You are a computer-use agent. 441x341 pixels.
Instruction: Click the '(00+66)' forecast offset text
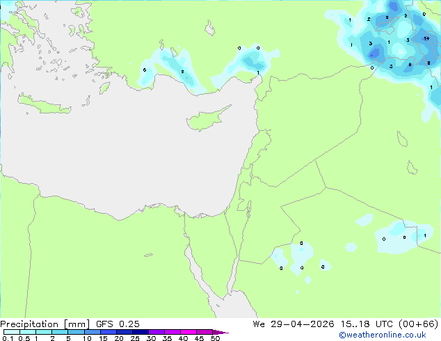[x=419, y=324]
